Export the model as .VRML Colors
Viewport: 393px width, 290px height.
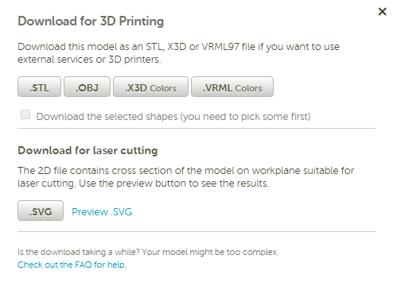coord(232,87)
